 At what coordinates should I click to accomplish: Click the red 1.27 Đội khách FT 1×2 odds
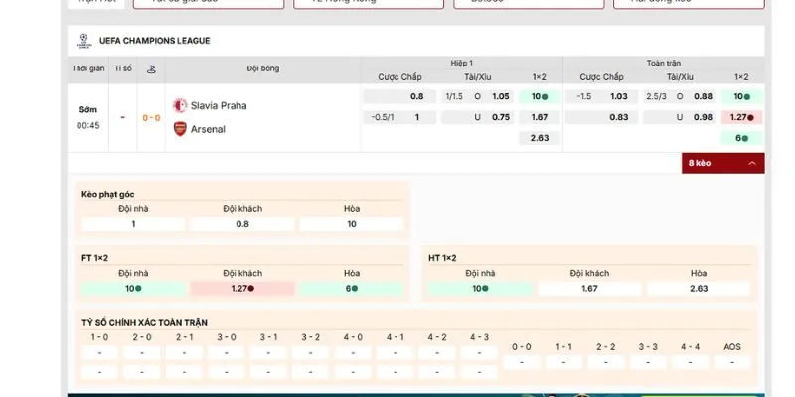pyautogui.click(x=241, y=288)
